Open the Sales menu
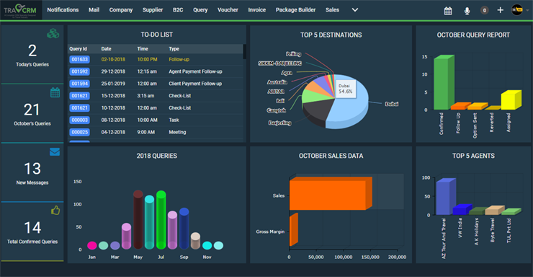 pos(332,10)
